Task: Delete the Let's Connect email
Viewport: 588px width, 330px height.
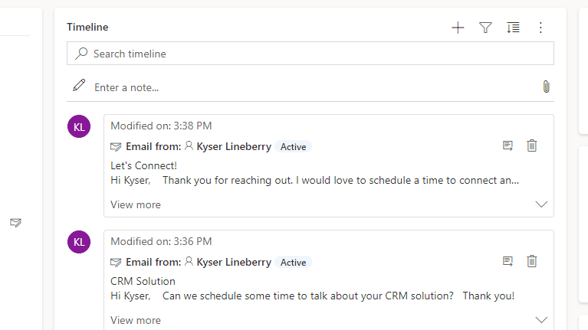Action: click(532, 145)
